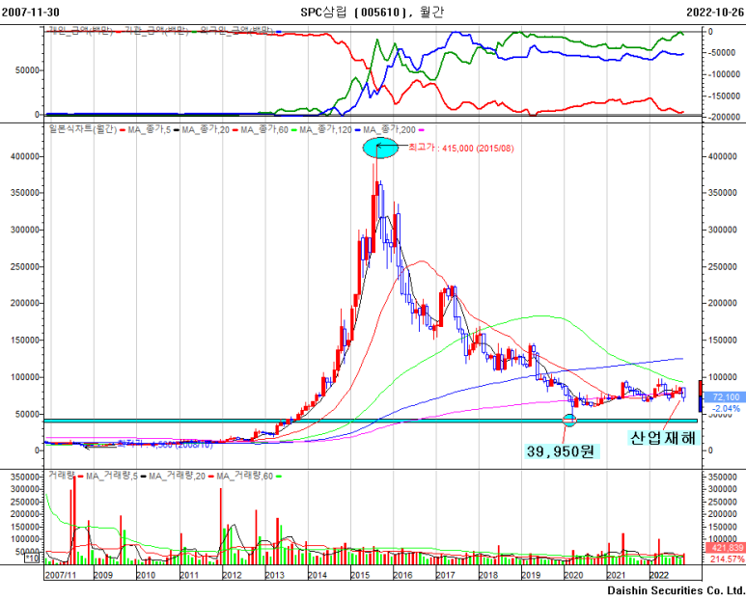Click the 최고가 : 415,000 (2015/08) label

click(461, 149)
